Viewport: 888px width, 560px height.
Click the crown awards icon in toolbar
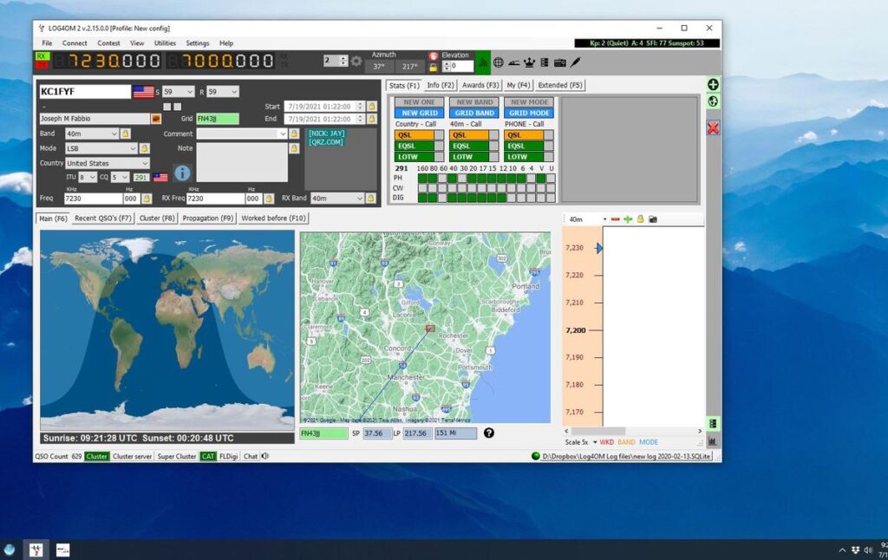pyautogui.click(x=529, y=62)
